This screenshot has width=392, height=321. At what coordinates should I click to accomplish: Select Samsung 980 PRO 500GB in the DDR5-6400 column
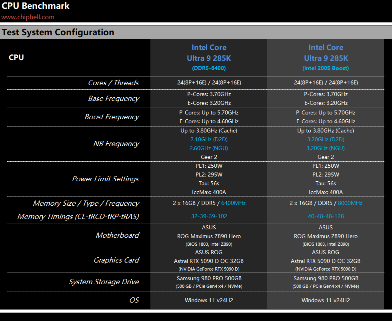coord(209,278)
